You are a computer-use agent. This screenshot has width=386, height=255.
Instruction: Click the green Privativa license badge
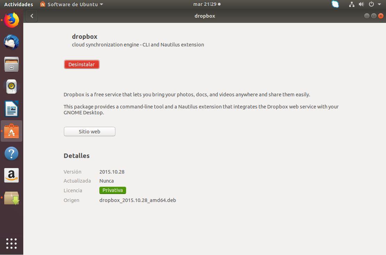[113, 190]
